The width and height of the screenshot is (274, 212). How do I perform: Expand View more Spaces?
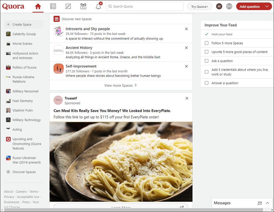coord(121,85)
